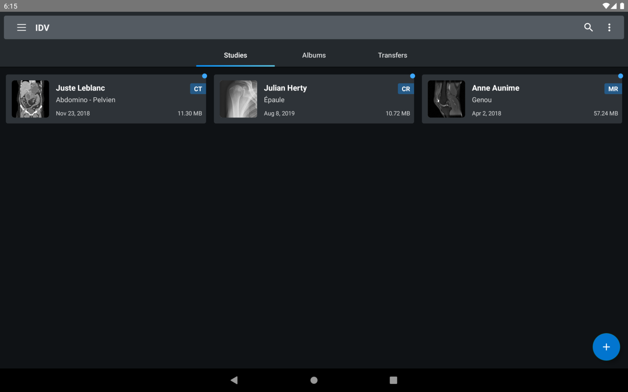This screenshot has height=392, width=628.
Task: Click the search magnifier icon
Action: point(588,27)
